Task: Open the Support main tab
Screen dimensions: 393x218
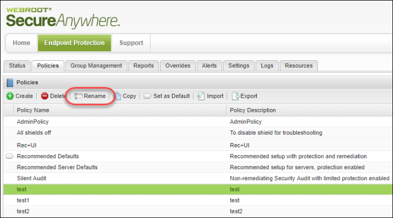Action: point(131,43)
